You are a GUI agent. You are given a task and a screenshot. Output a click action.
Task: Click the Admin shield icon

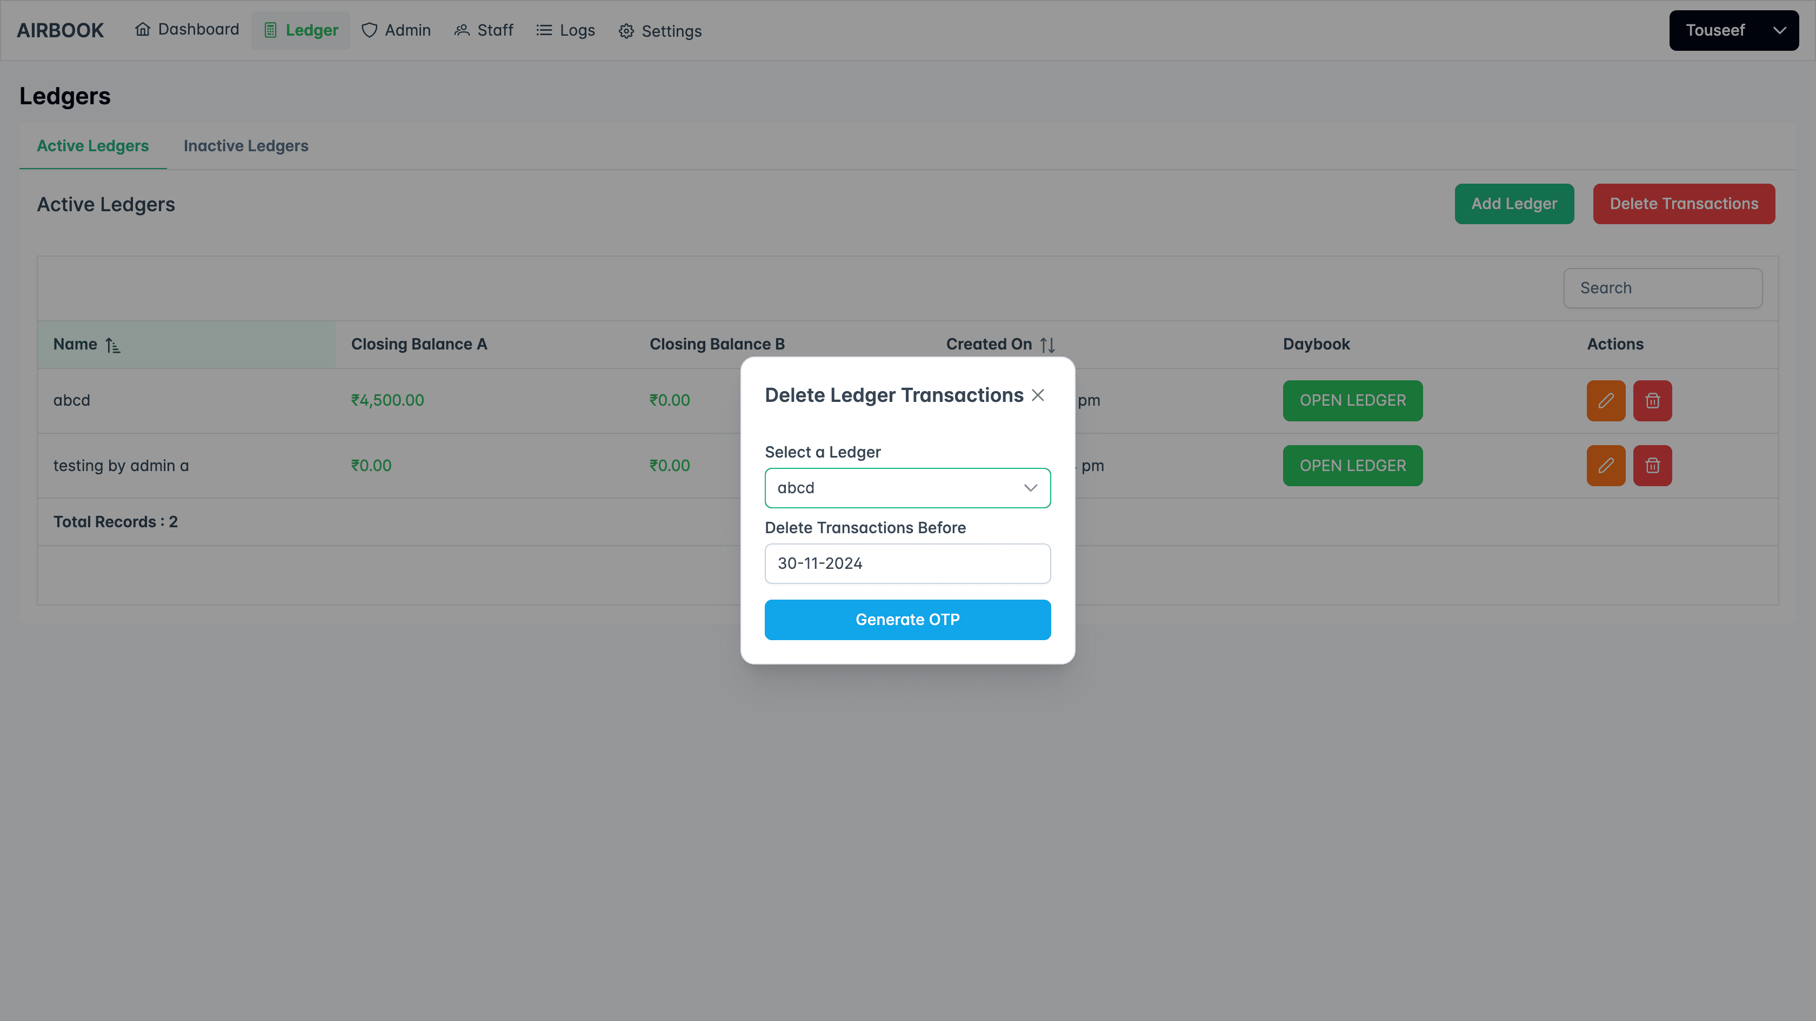pos(370,30)
